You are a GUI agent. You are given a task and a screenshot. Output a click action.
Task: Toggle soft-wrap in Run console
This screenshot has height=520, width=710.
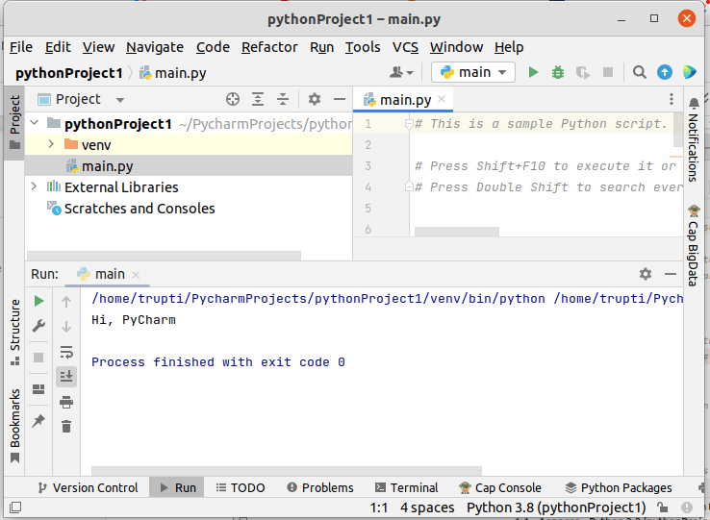66,352
